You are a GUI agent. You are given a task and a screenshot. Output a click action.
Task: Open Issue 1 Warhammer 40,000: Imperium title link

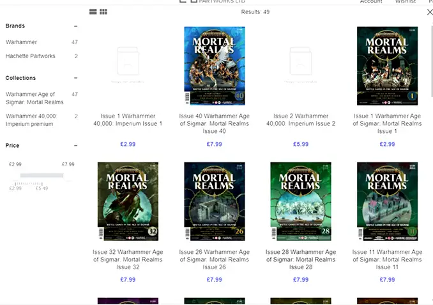[x=128, y=120]
